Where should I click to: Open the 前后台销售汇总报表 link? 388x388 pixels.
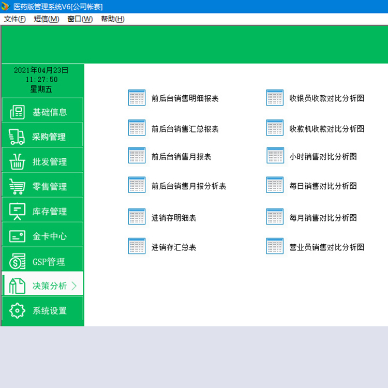tap(185, 129)
